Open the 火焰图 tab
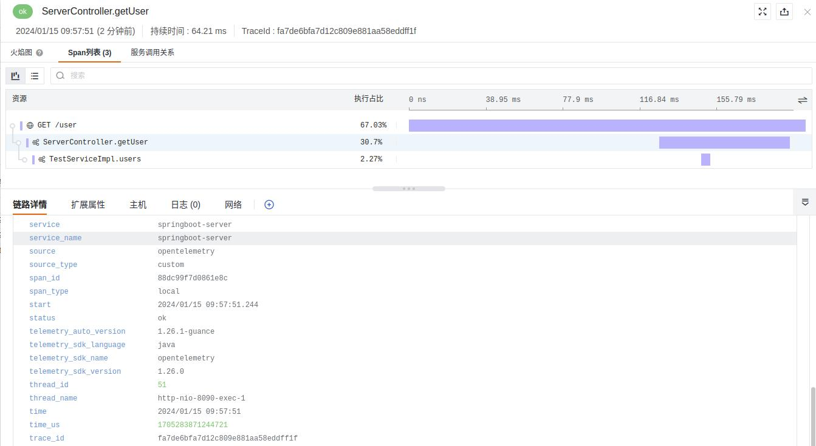816x446 pixels. tap(21, 53)
